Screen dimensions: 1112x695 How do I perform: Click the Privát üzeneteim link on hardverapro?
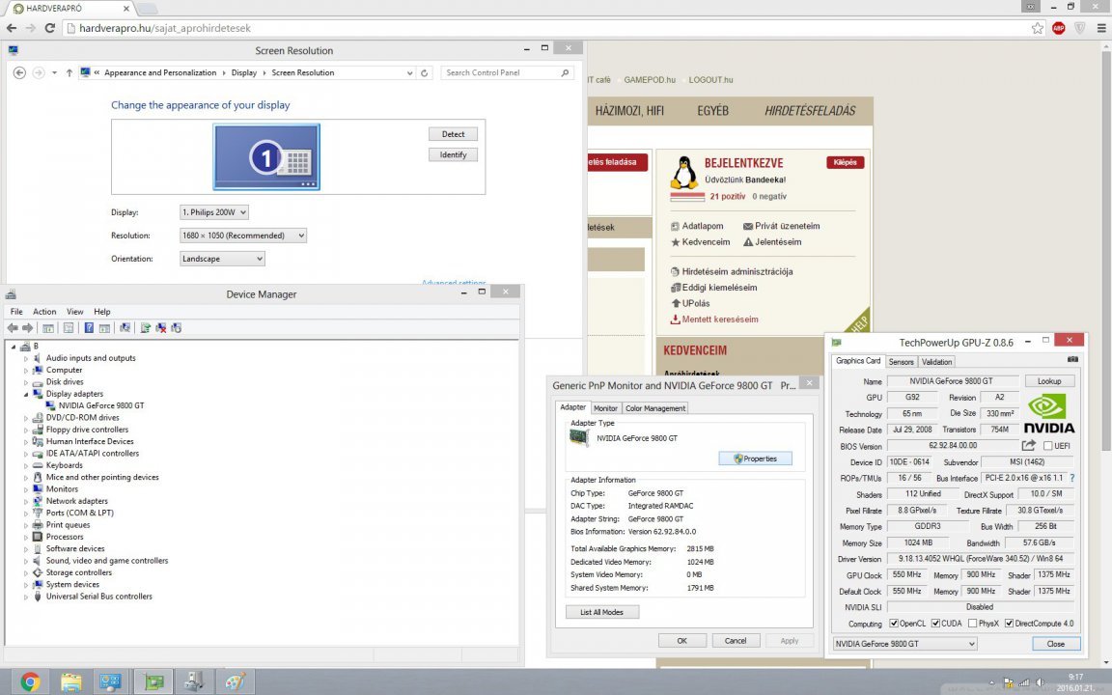pyautogui.click(x=788, y=226)
